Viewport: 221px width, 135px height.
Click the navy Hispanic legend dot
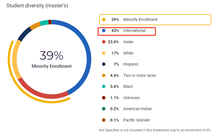[104, 64]
